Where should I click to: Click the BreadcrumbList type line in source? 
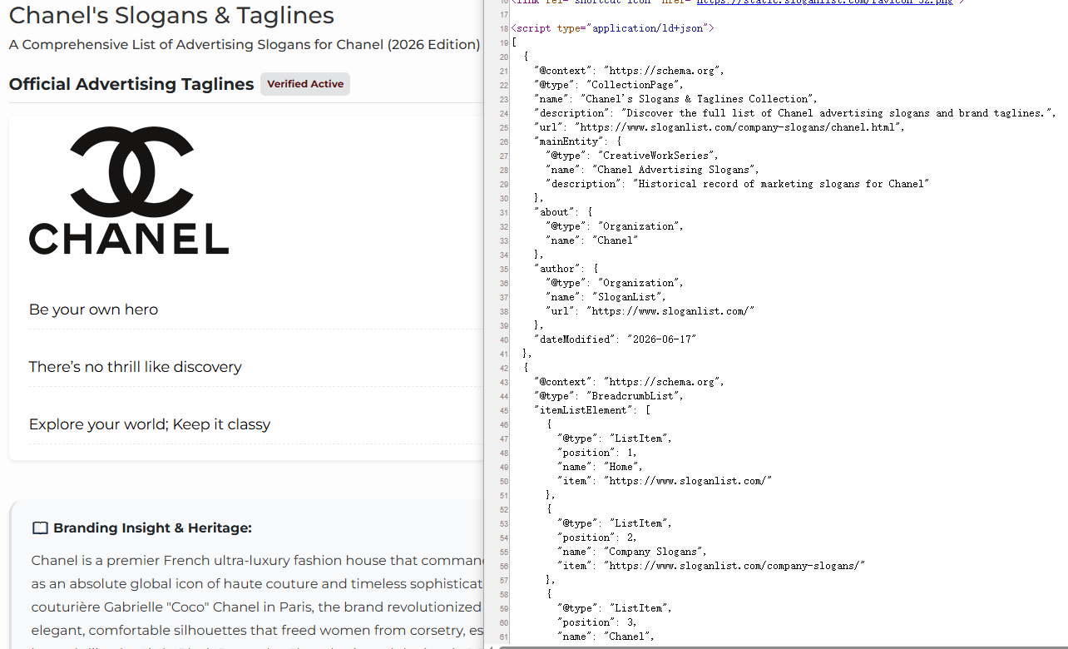click(609, 396)
